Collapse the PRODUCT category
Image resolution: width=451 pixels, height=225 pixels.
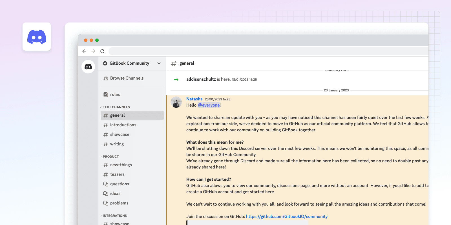[x=109, y=157]
